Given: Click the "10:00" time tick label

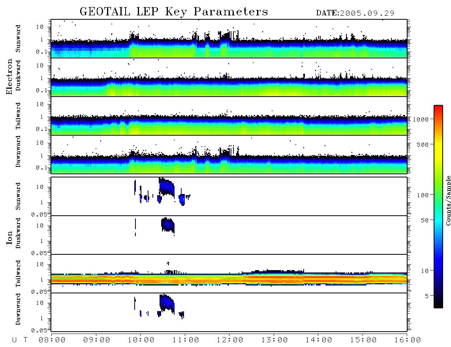Looking at the screenshot, I should (141, 340).
